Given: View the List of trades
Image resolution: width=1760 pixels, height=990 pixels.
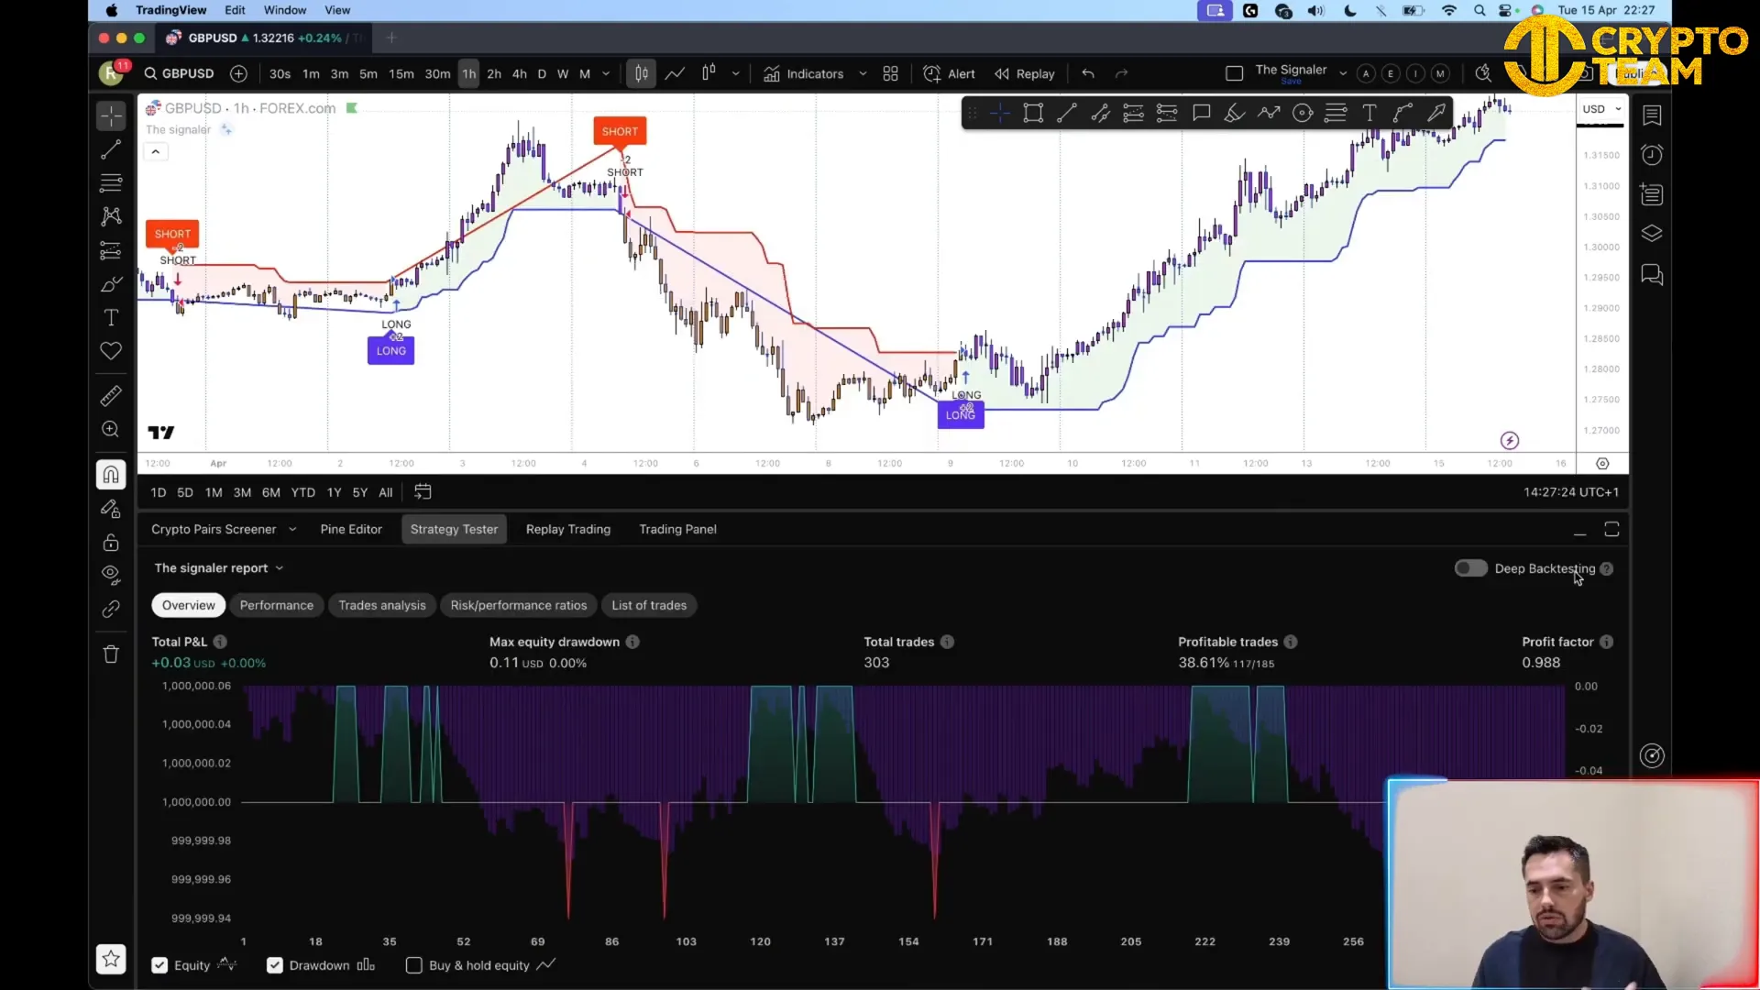Looking at the screenshot, I should click(649, 606).
